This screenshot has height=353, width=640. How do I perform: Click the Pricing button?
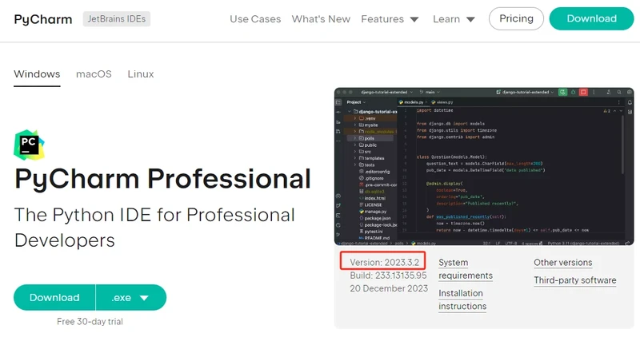(516, 19)
